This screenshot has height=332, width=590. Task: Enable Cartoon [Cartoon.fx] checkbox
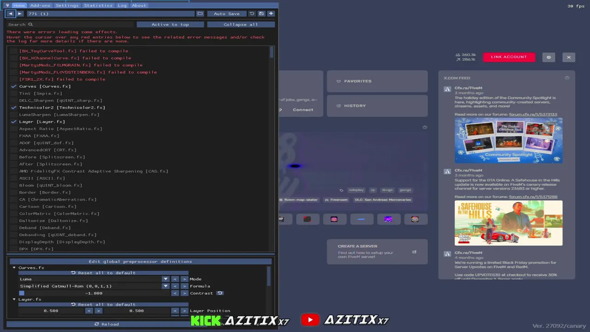click(x=14, y=207)
